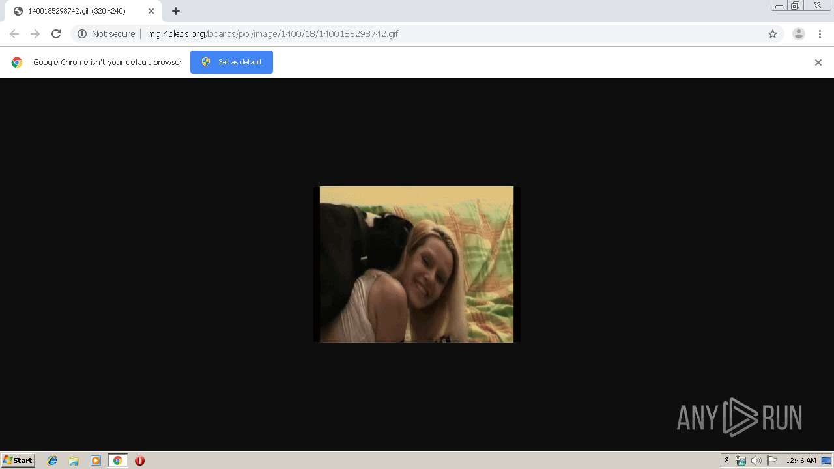Viewport: 834px width, 469px height.
Task: Close the 1400185298742.gif tab
Action: tap(151, 11)
